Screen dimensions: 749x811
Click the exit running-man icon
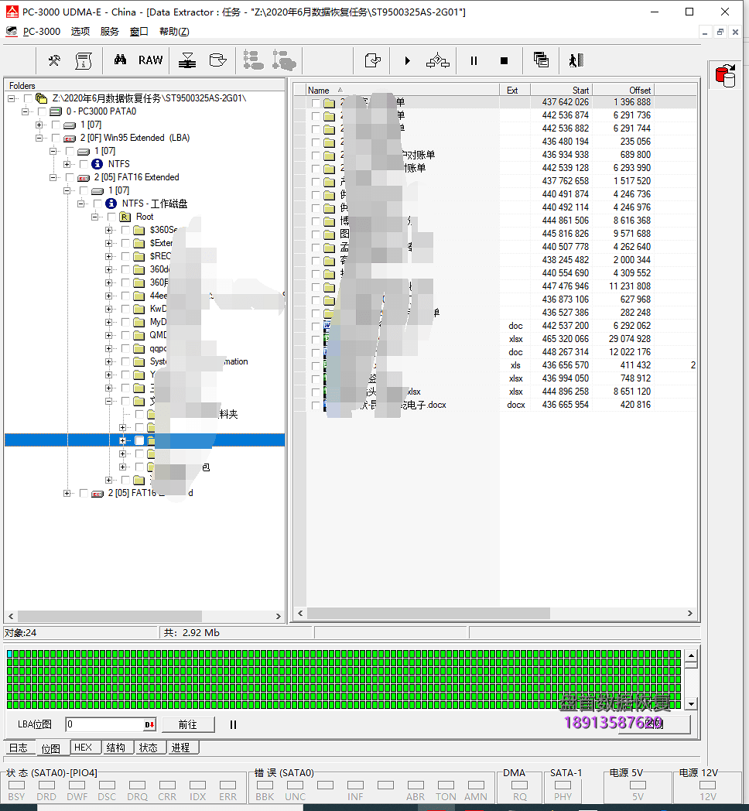pyautogui.click(x=576, y=60)
